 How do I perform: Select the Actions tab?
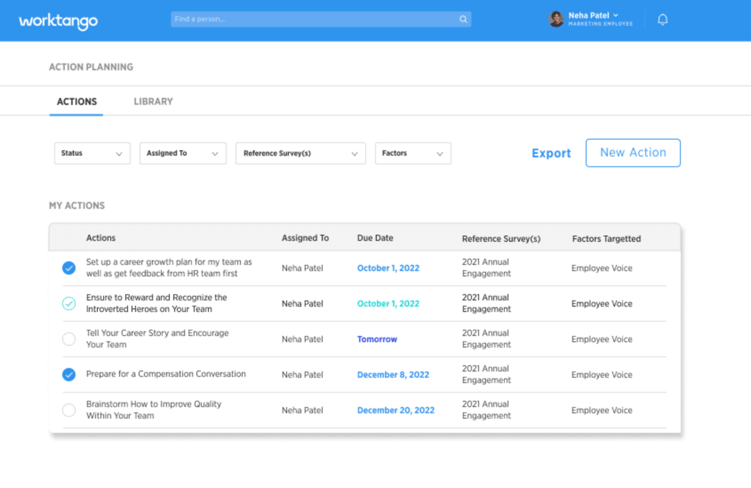coord(76,101)
